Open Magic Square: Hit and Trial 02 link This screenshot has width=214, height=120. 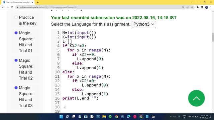(26, 69)
